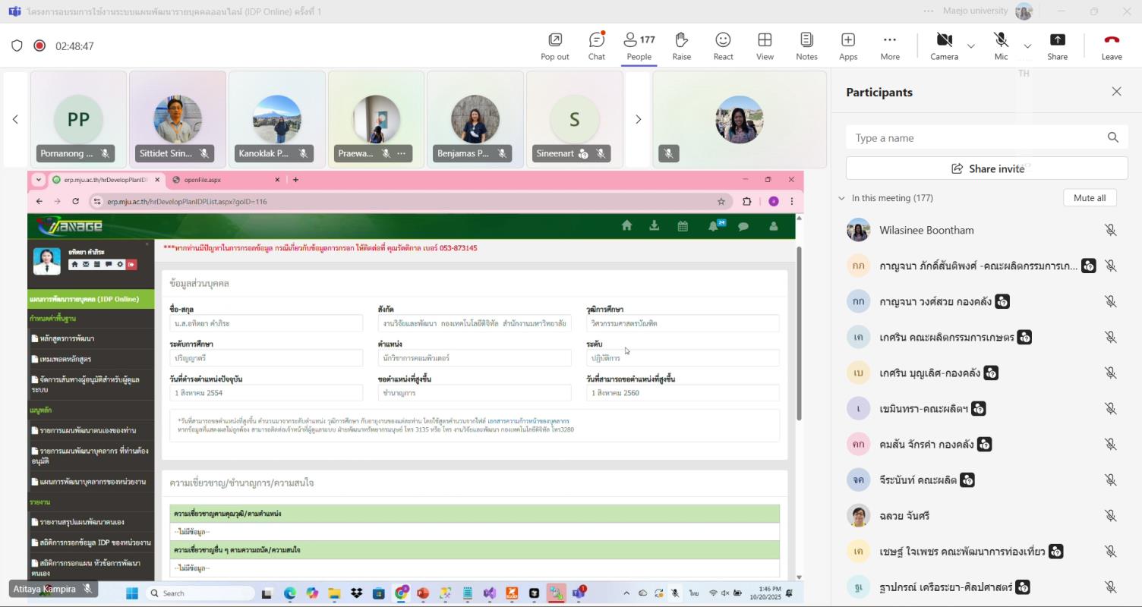Start sharing with Share icon
Screen dimensions: 1142x607
(x=1057, y=46)
